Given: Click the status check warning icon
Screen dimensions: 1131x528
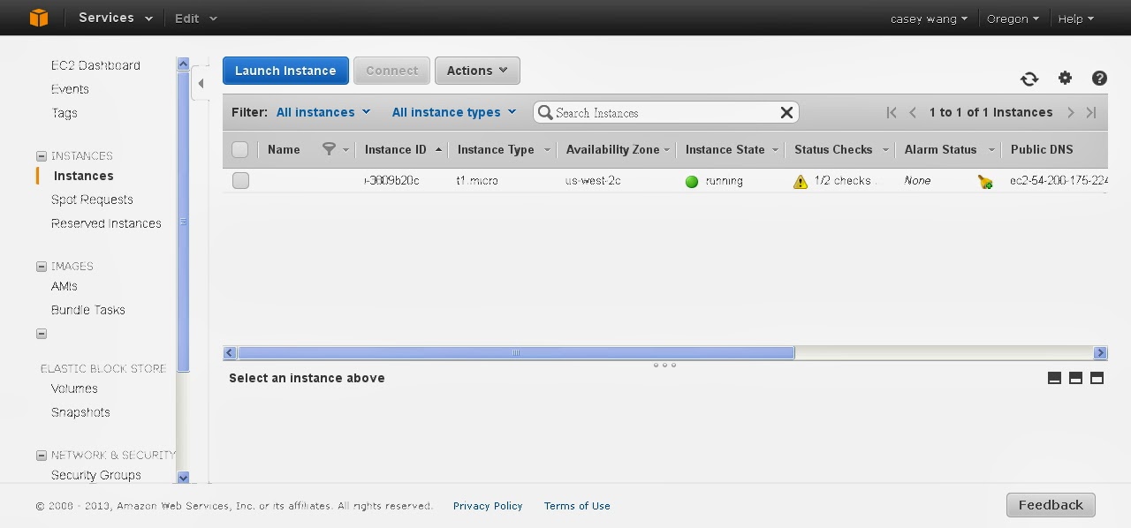Looking at the screenshot, I should (801, 181).
